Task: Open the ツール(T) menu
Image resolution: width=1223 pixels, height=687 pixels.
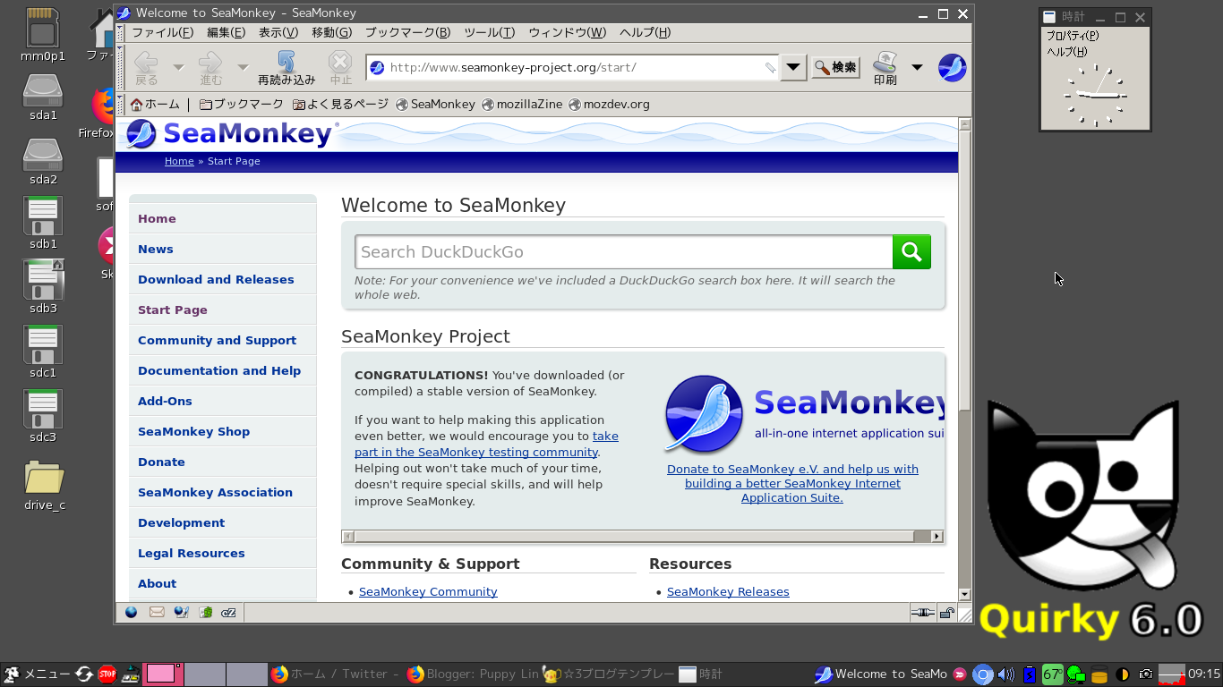Action: (489, 32)
